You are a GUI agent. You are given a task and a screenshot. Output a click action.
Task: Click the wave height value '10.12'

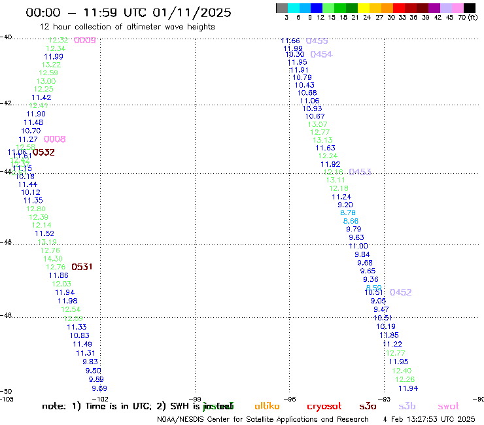pyautogui.click(x=31, y=192)
